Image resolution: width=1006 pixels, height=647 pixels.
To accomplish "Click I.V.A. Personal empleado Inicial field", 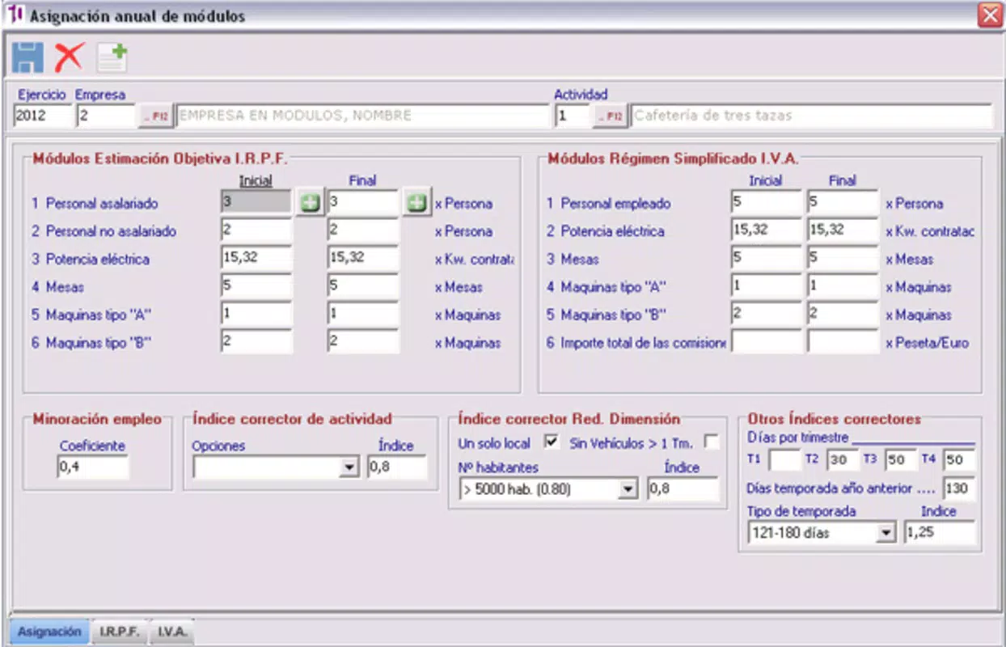I will pos(767,204).
